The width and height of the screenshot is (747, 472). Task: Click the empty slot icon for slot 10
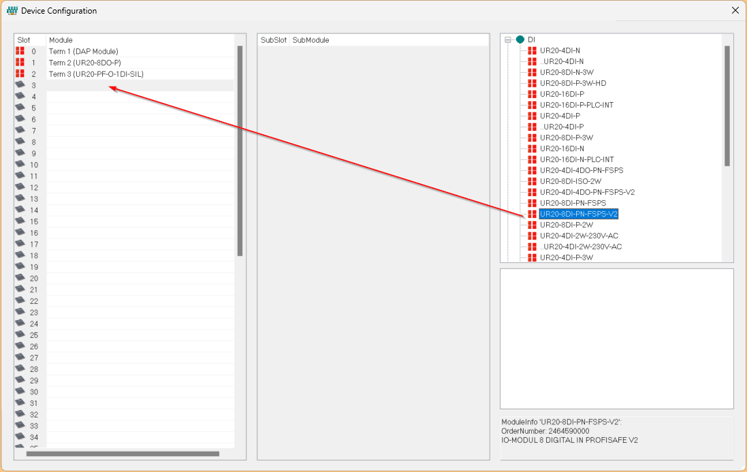20,164
